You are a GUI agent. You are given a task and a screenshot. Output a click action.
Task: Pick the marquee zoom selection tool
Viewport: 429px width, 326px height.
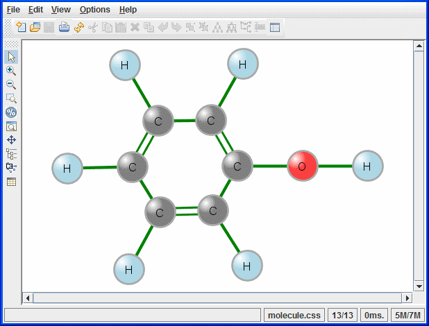pyautogui.click(x=11, y=98)
